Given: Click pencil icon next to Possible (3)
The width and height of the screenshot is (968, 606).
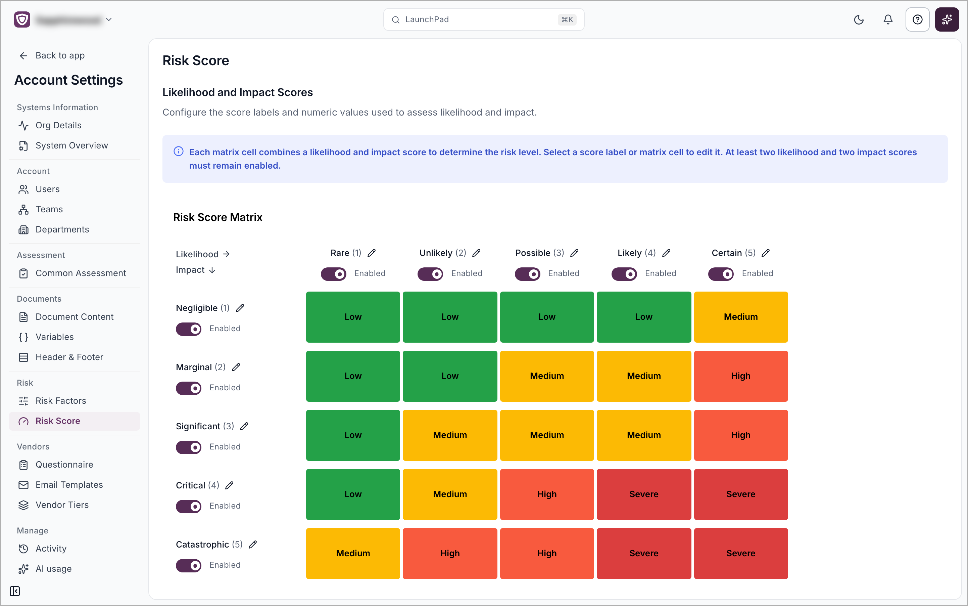Looking at the screenshot, I should point(574,253).
